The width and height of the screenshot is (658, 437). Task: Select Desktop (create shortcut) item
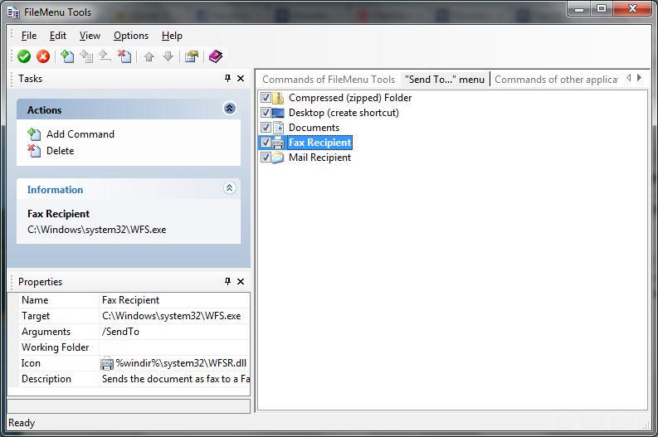(344, 113)
